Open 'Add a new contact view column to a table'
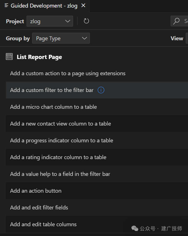Screen dimensions: 188x236 (x=97, y=124)
